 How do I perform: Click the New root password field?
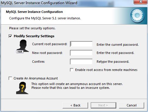(x=81, y=53)
